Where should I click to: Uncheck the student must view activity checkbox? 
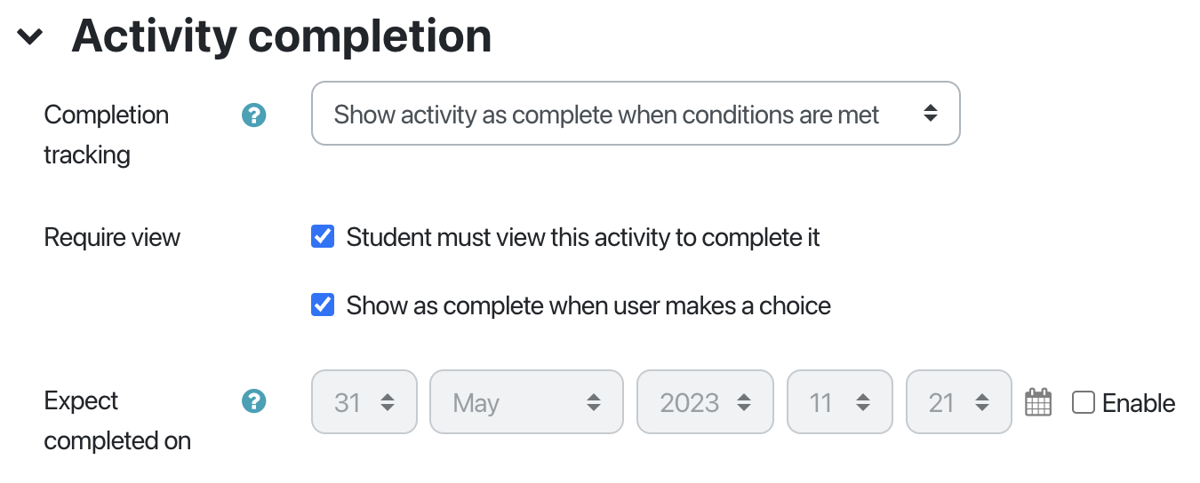pyautogui.click(x=323, y=237)
